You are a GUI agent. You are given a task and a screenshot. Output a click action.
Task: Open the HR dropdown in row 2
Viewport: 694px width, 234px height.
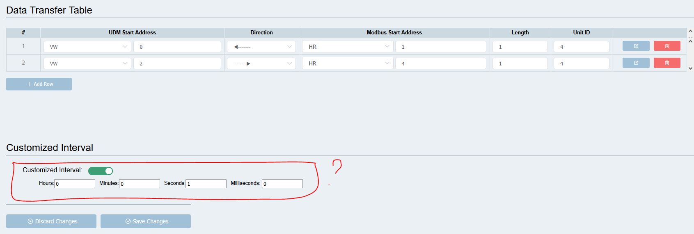(347, 63)
